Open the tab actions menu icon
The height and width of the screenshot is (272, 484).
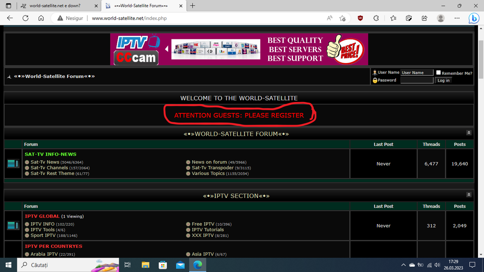[9, 6]
